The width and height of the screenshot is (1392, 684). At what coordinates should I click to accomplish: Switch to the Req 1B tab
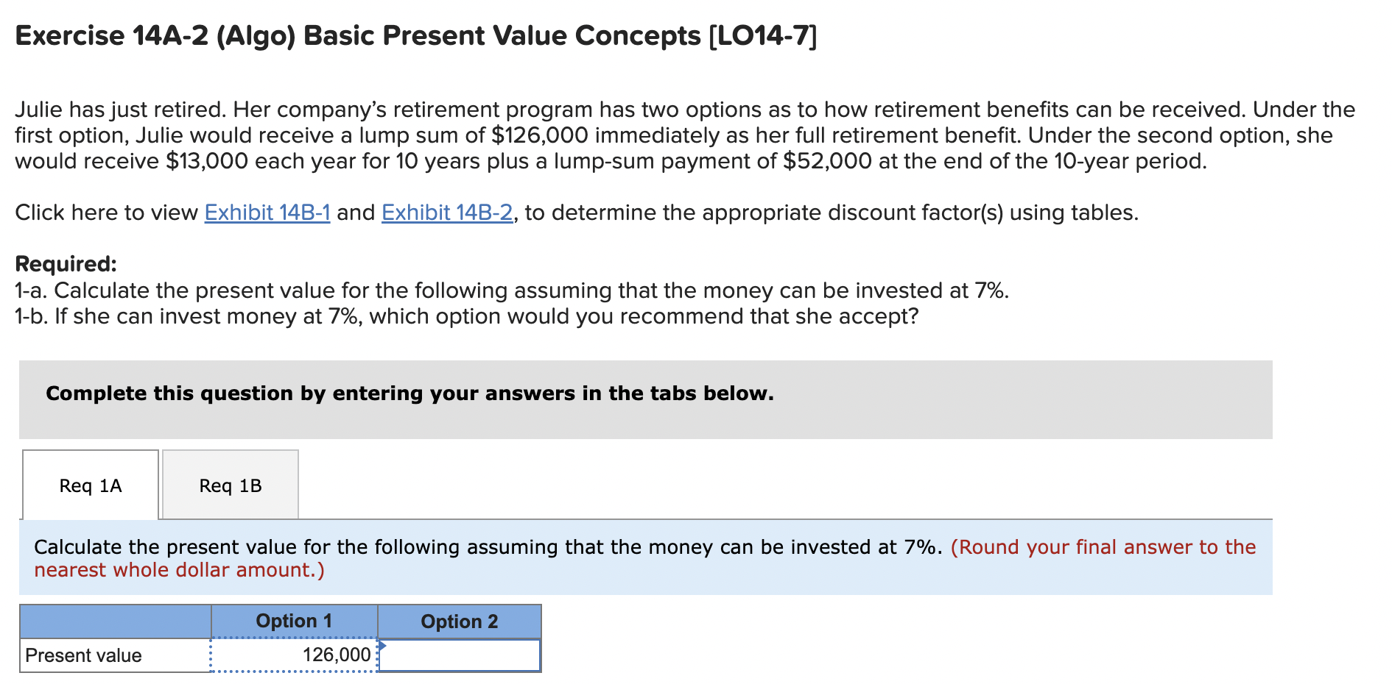click(x=230, y=485)
